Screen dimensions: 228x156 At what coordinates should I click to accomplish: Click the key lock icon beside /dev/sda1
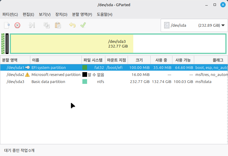coord(27,68)
